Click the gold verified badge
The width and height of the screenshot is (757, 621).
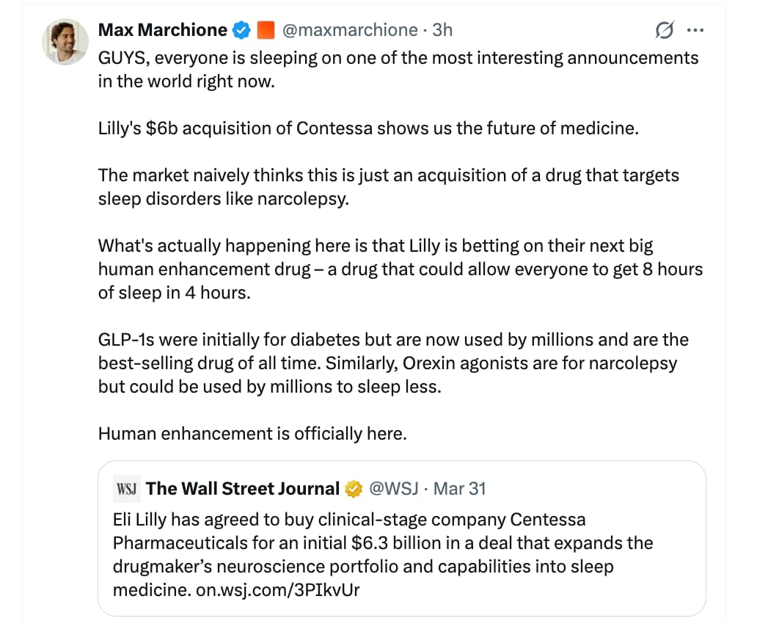point(355,489)
